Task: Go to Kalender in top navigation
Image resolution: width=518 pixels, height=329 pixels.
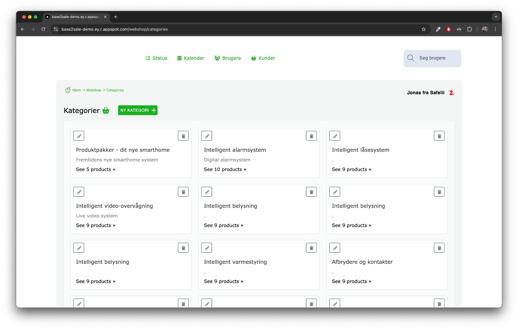Action: (x=191, y=58)
